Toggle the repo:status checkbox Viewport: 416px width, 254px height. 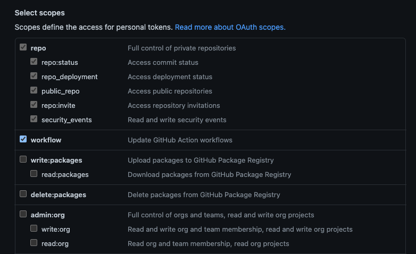[x=34, y=62]
